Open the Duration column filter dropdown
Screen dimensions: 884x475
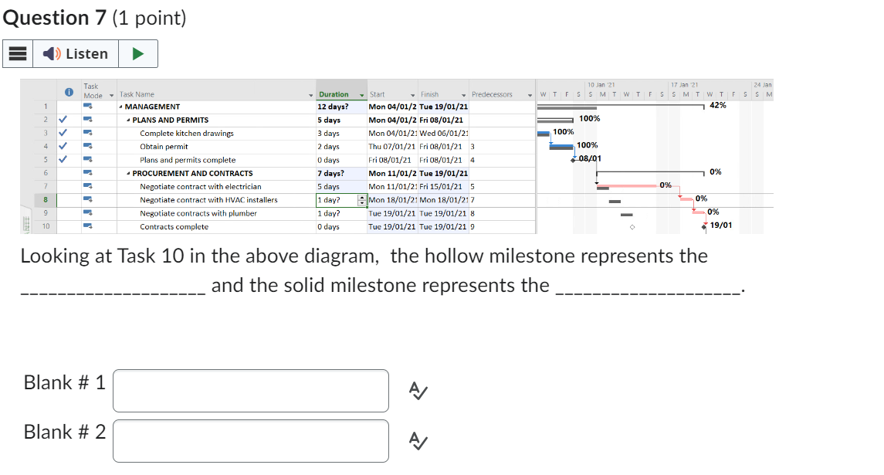361,94
